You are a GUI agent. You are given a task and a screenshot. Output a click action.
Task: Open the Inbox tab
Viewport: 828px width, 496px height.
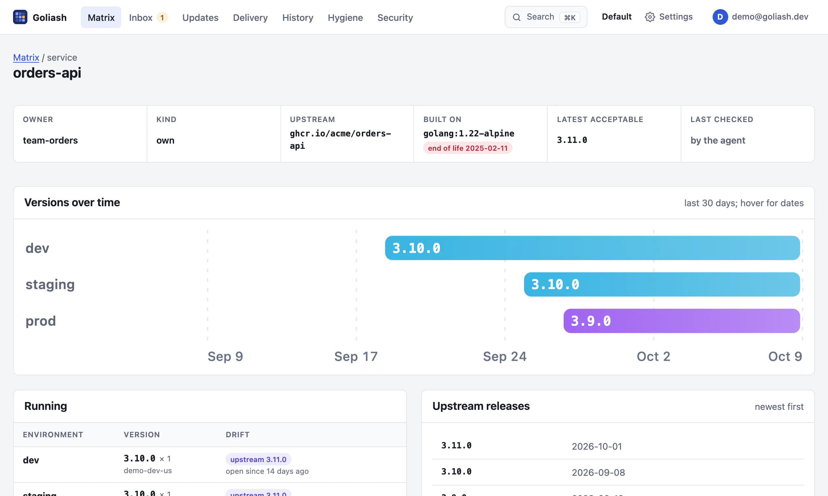pos(148,17)
